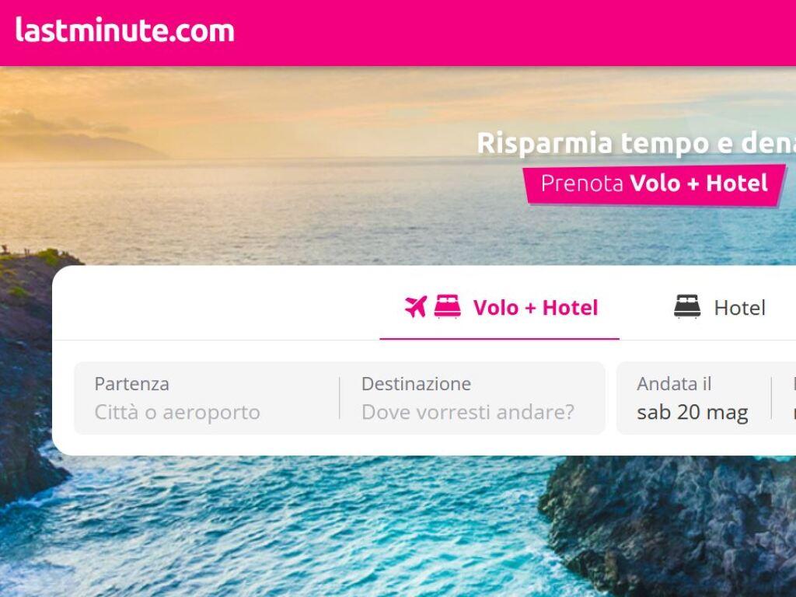The width and height of the screenshot is (796, 597).
Task: Click the Andata il label
Action: (x=674, y=384)
